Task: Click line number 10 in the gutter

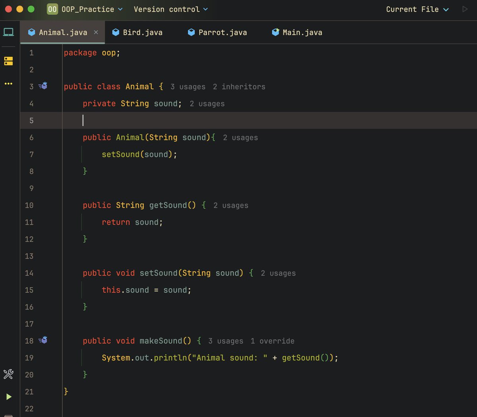Action: click(29, 205)
